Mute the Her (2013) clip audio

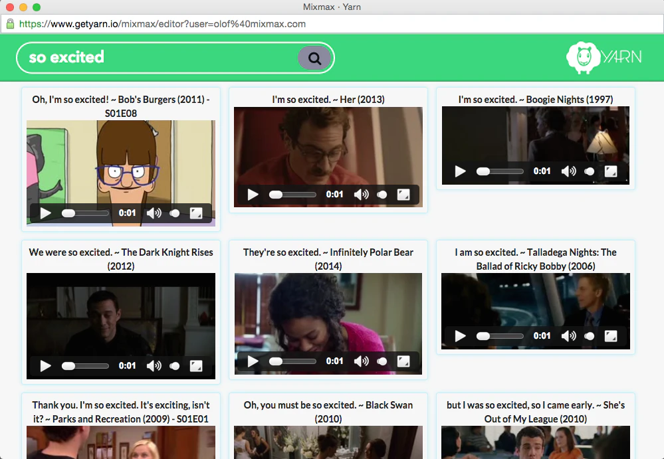click(x=361, y=195)
